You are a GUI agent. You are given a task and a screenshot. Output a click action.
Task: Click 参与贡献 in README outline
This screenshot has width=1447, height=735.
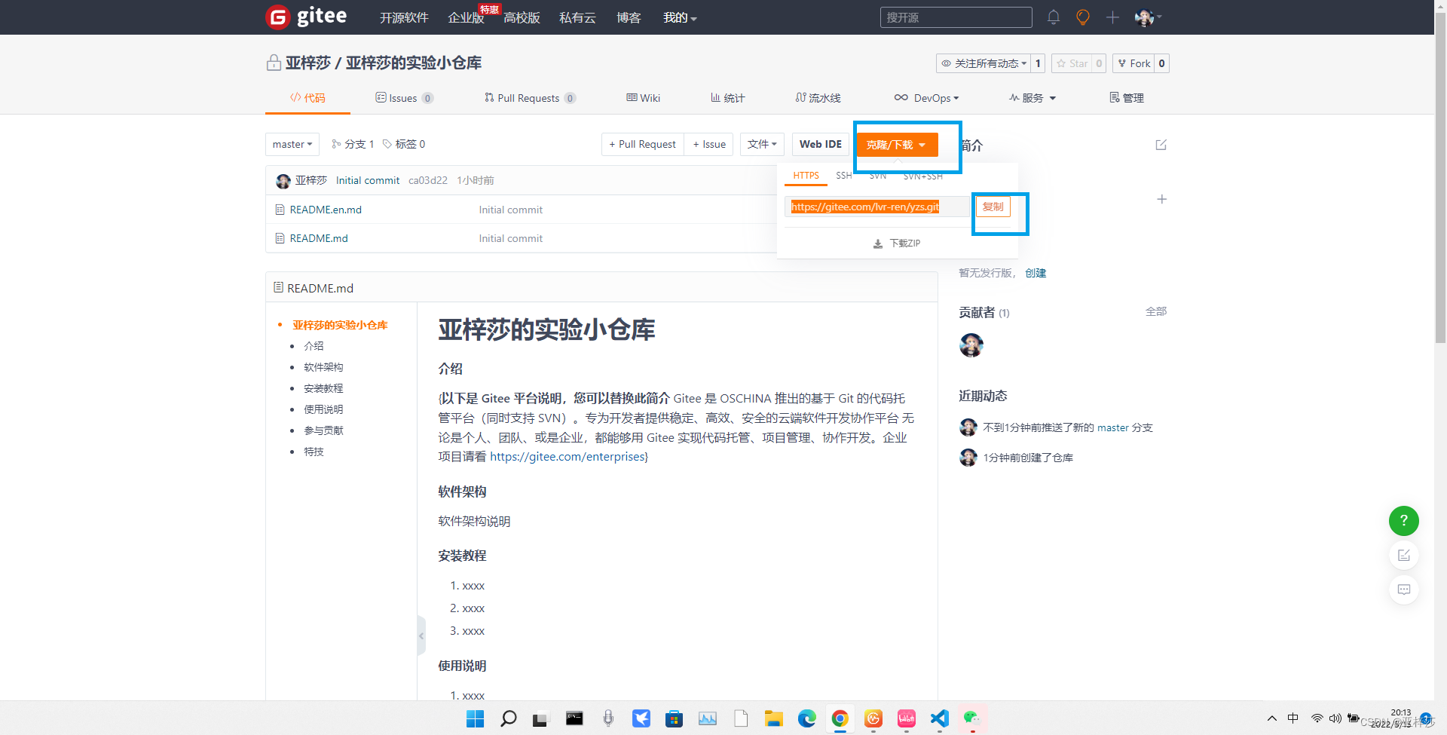[323, 430]
